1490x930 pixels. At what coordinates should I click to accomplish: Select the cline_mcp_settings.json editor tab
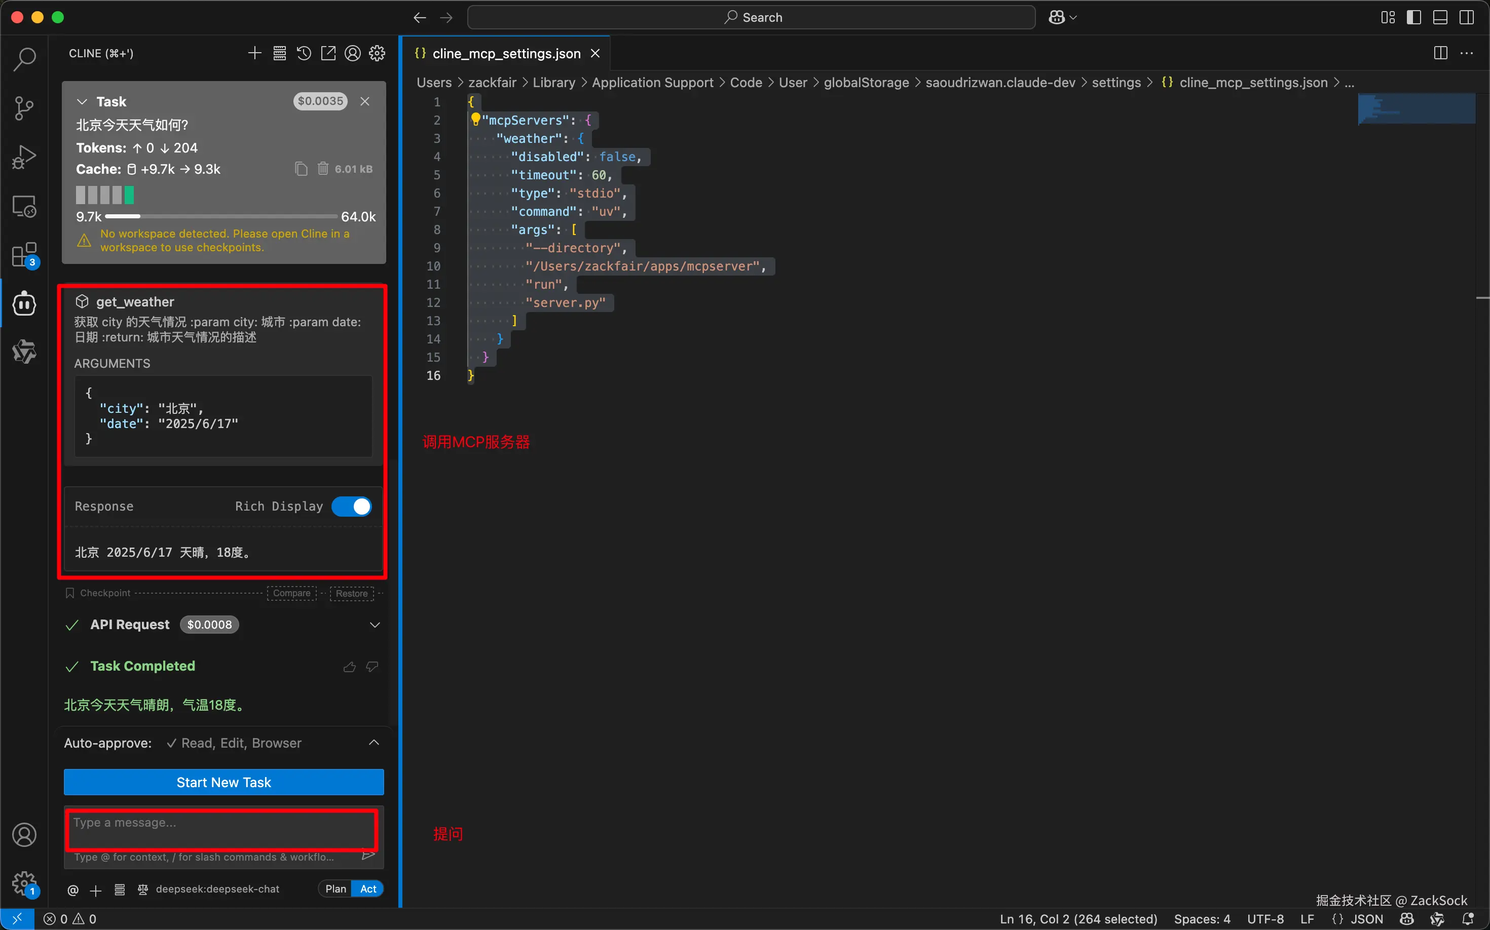(x=506, y=54)
